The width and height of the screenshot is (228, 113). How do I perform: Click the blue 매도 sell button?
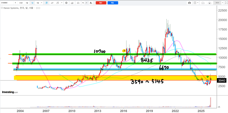click(x=113, y=3)
